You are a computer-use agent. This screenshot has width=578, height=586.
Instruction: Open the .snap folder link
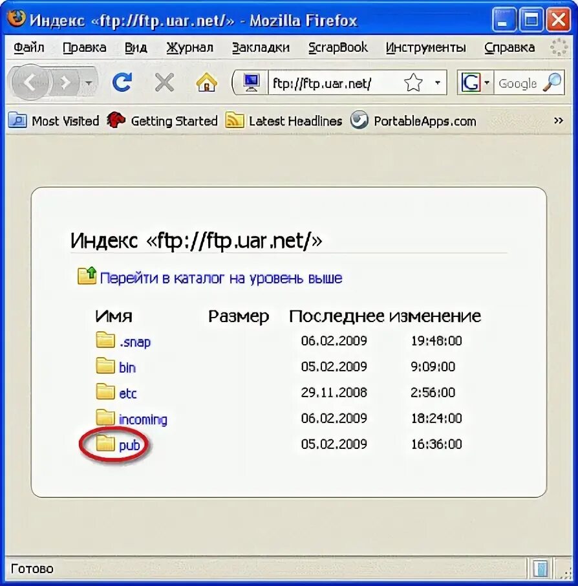[135, 342]
